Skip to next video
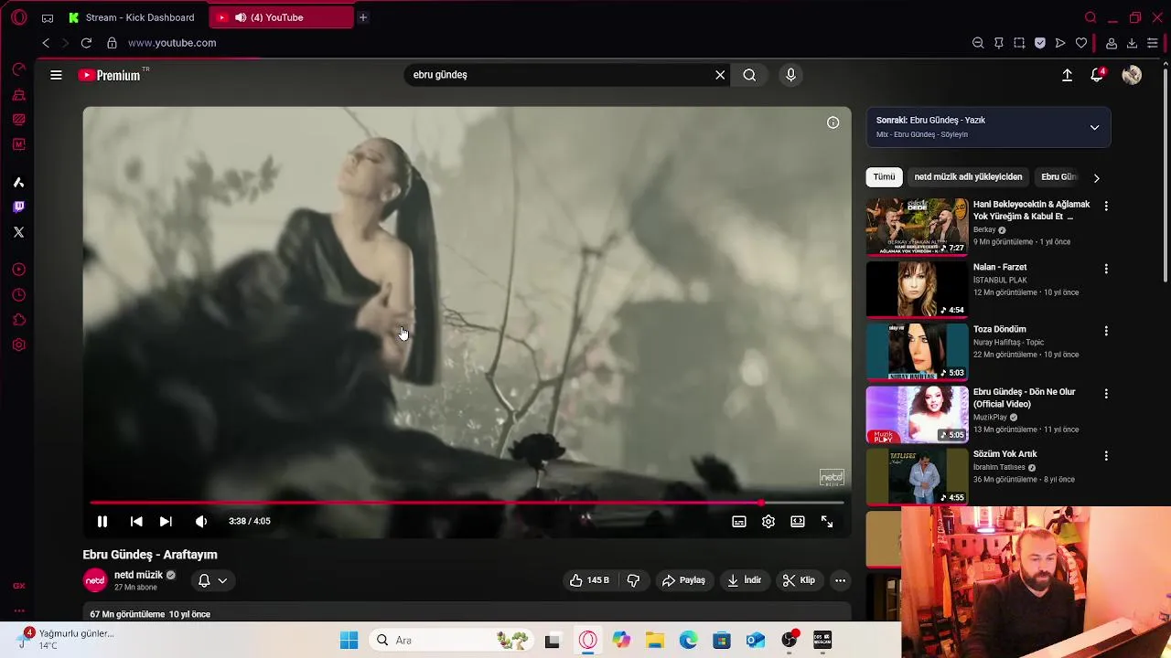Viewport: 1171px width, 658px height. pos(166,521)
